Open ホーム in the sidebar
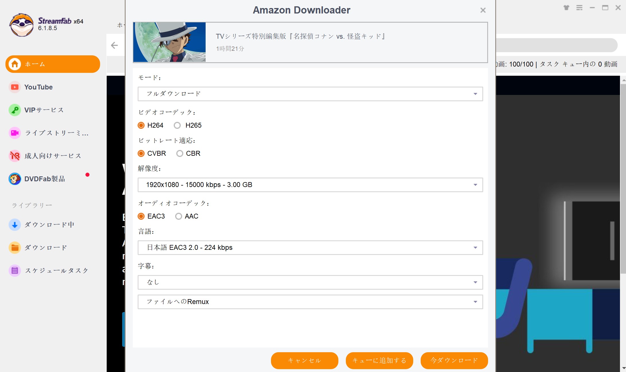The height and width of the screenshot is (372, 626). tap(53, 64)
